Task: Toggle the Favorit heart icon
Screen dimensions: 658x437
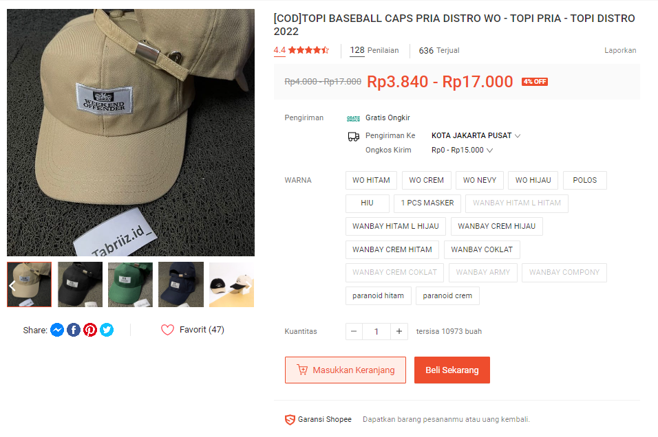Action: 167,330
